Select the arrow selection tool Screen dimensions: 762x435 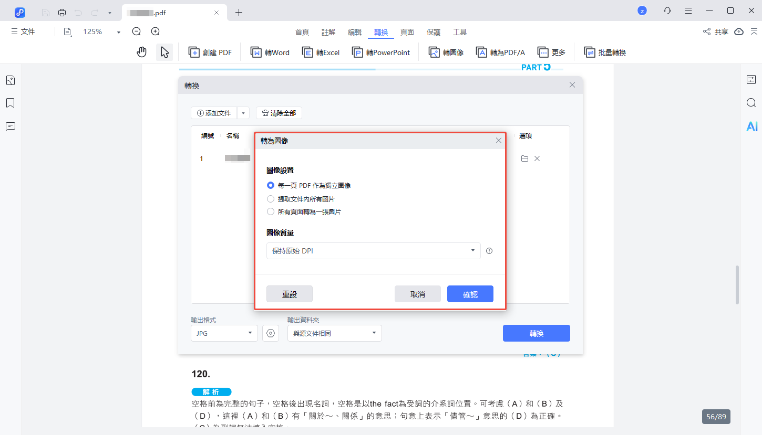[x=164, y=52]
